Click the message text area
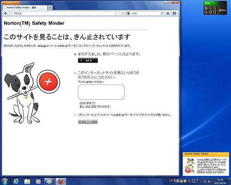 (101, 92)
